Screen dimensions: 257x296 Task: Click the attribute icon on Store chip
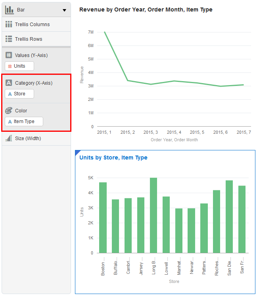[10, 94]
